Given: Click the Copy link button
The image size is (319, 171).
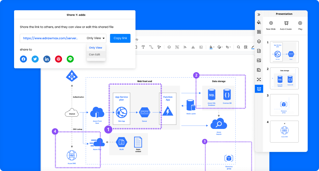Looking at the screenshot, I should (120, 38).
